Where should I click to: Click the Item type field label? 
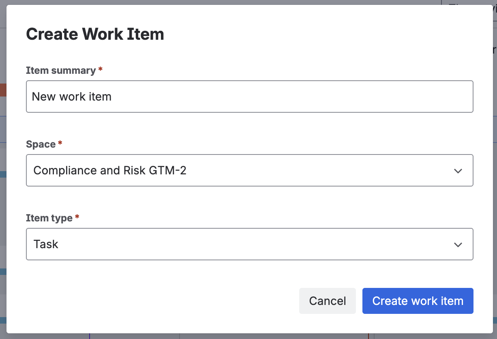coord(49,218)
